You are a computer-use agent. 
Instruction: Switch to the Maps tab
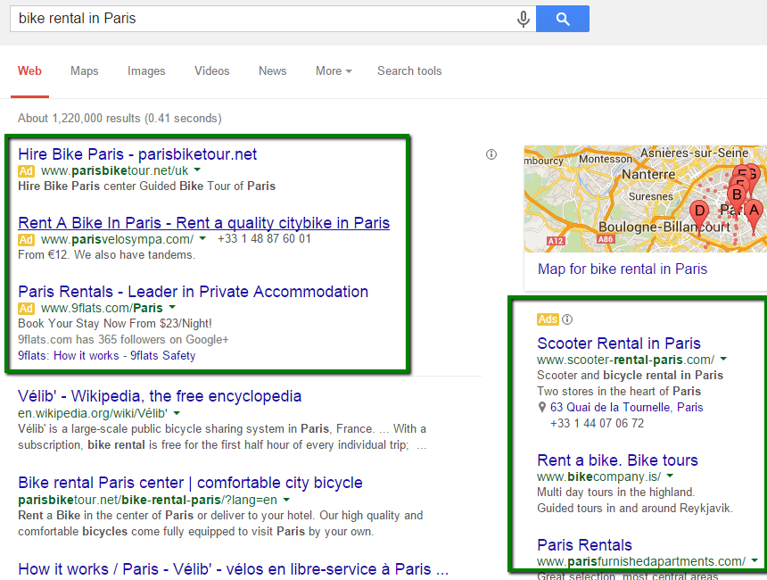click(84, 71)
